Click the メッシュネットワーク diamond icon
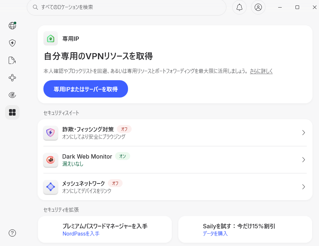The width and height of the screenshot is (319, 246). point(51,187)
